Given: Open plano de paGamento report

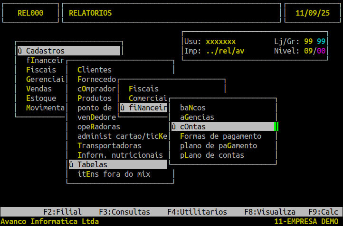Looking at the screenshot, I should pyautogui.click(x=219, y=145).
